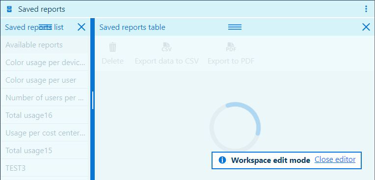The width and height of the screenshot is (375, 180).
Task: Close the Saved reports list panel
Action: click(81, 27)
